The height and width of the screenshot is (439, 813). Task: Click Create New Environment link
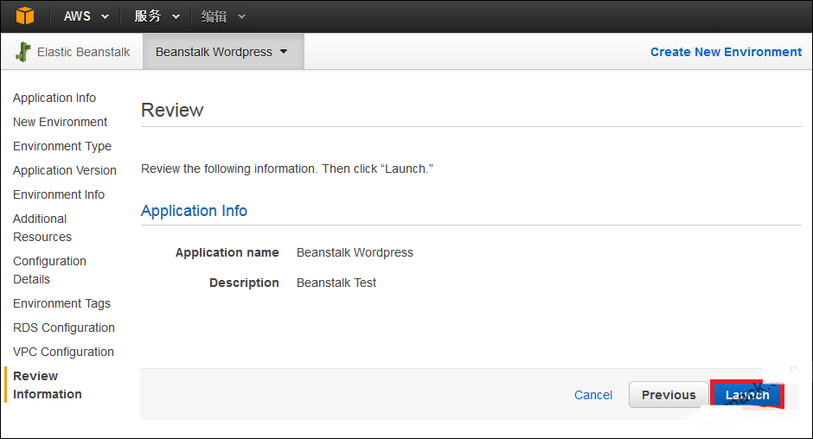726,52
